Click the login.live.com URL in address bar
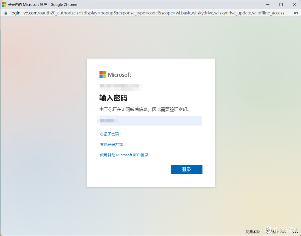301x236 pixels. tap(149, 13)
